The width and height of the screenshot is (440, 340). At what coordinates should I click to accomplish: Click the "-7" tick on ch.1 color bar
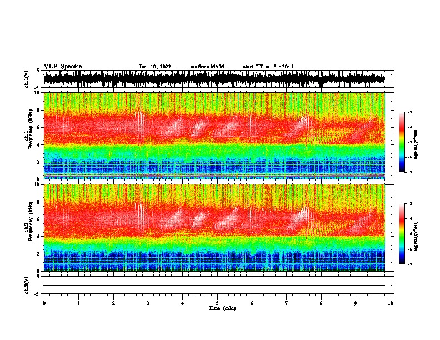pyautogui.click(x=409, y=172)
